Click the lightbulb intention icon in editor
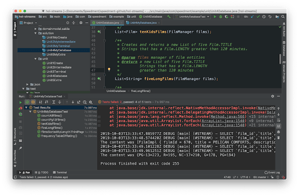Image resolution: width=299 pixels, height=196 pixels. [109, 69]
